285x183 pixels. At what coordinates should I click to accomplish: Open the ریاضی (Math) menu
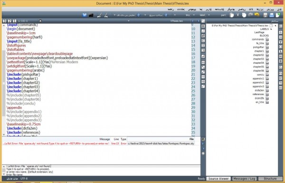tap(242, 10)
